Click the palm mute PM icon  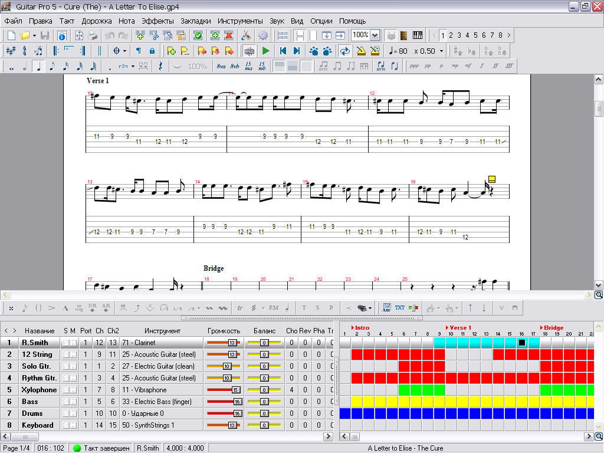pos(274,308)
